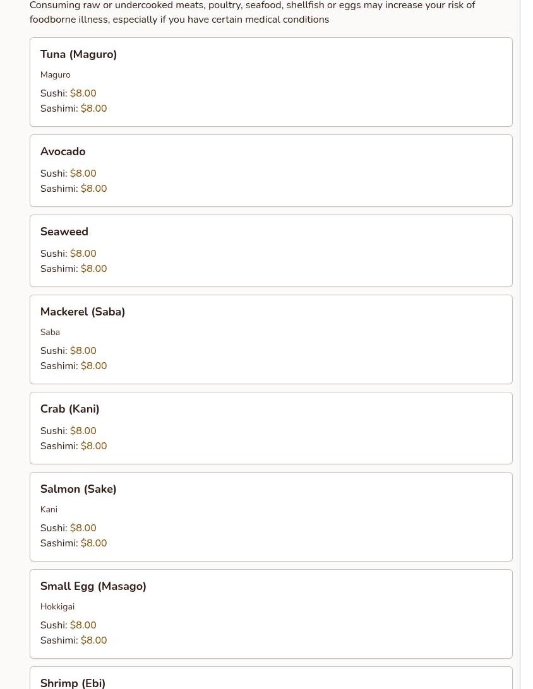The height and width of the screenshot is (689, 533).
Task: Open the Small Egg (Masago) item
Action: (x=93, y=586)
